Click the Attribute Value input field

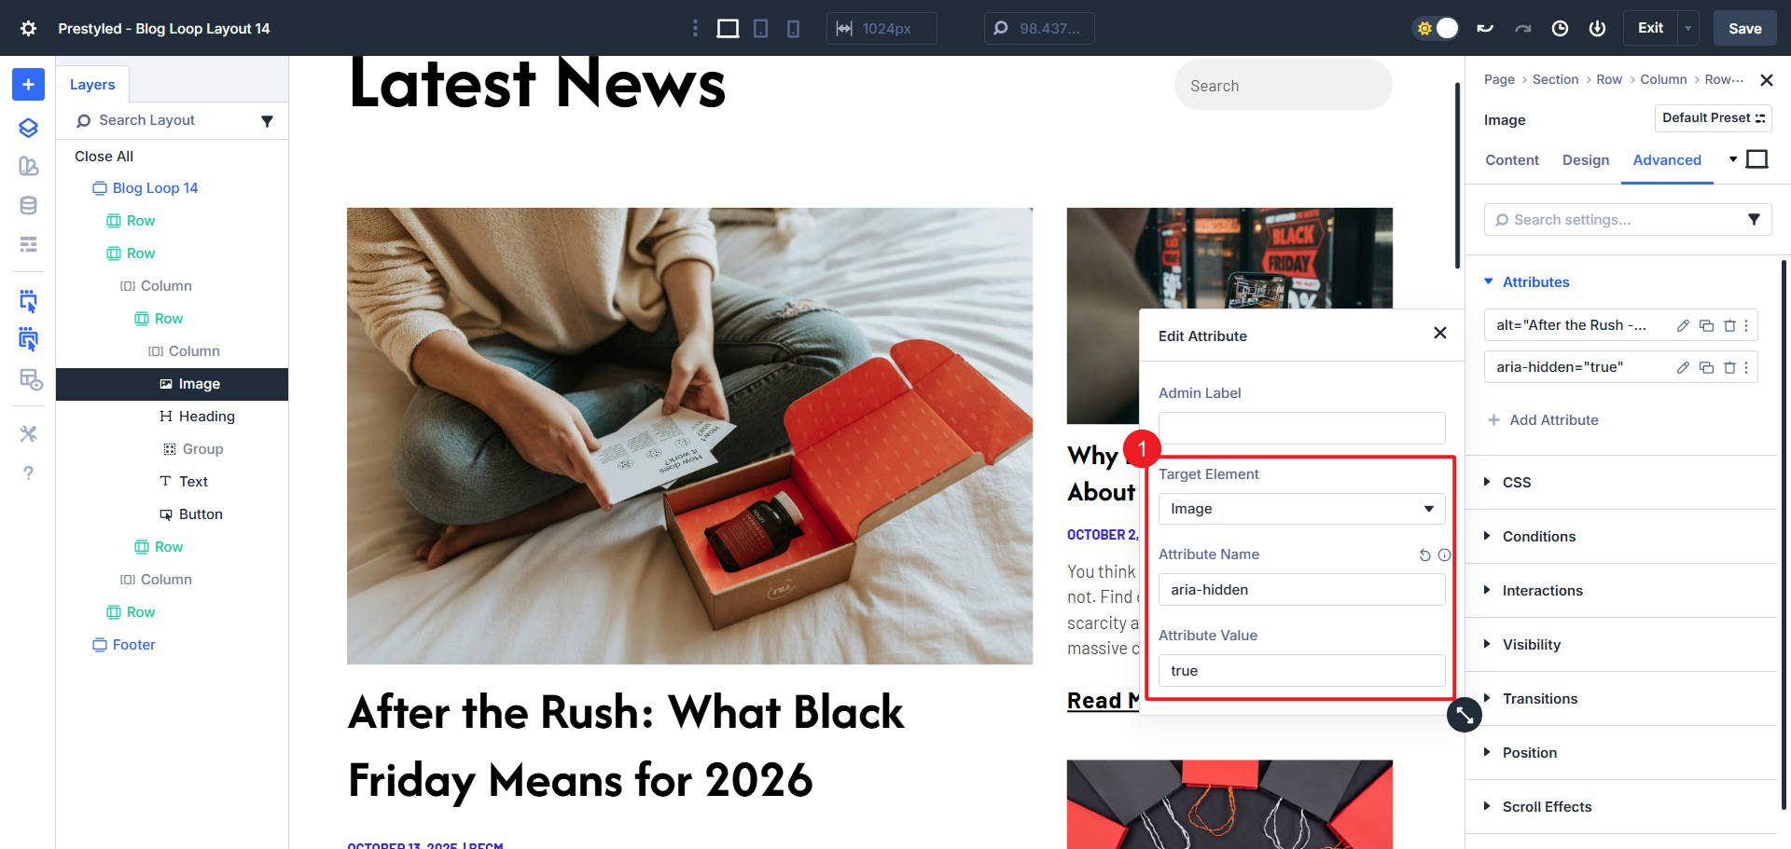[1301, 671]
